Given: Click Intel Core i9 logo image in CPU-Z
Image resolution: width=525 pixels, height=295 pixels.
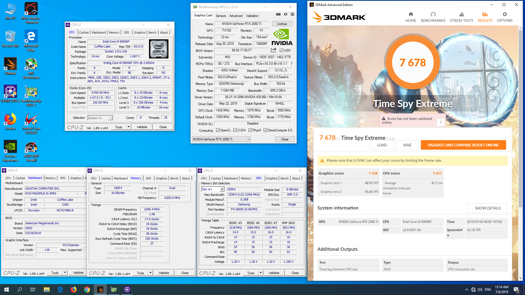Looking at the screenshot, I should [x=159, y=49].
